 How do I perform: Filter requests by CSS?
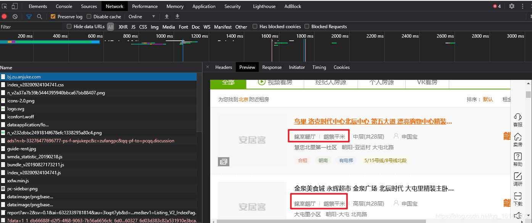(x=143, y=27)
